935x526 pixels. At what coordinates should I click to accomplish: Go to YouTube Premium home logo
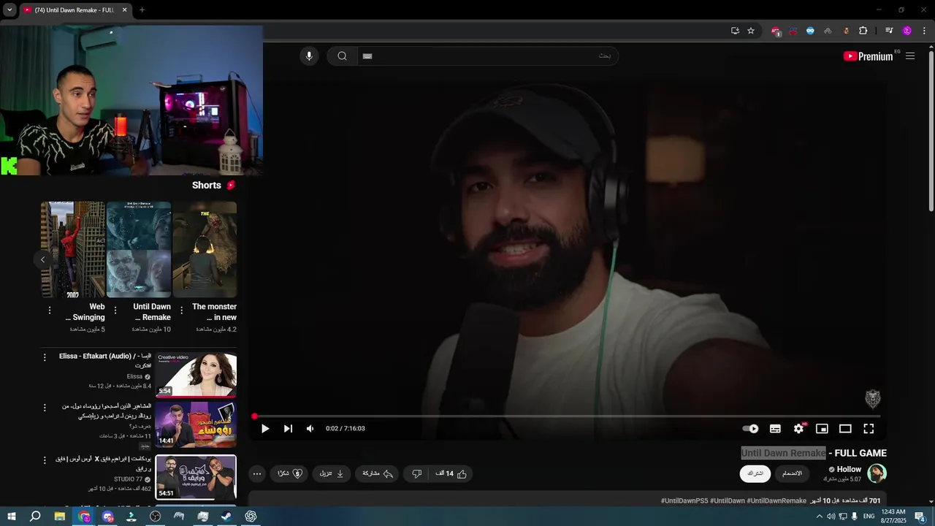click(869, 56)
